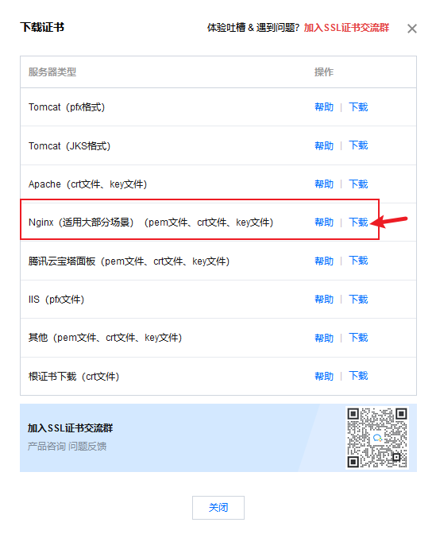
Task: Close the 下载证书 dialog with X icon
Action: [x=412, y=29]
